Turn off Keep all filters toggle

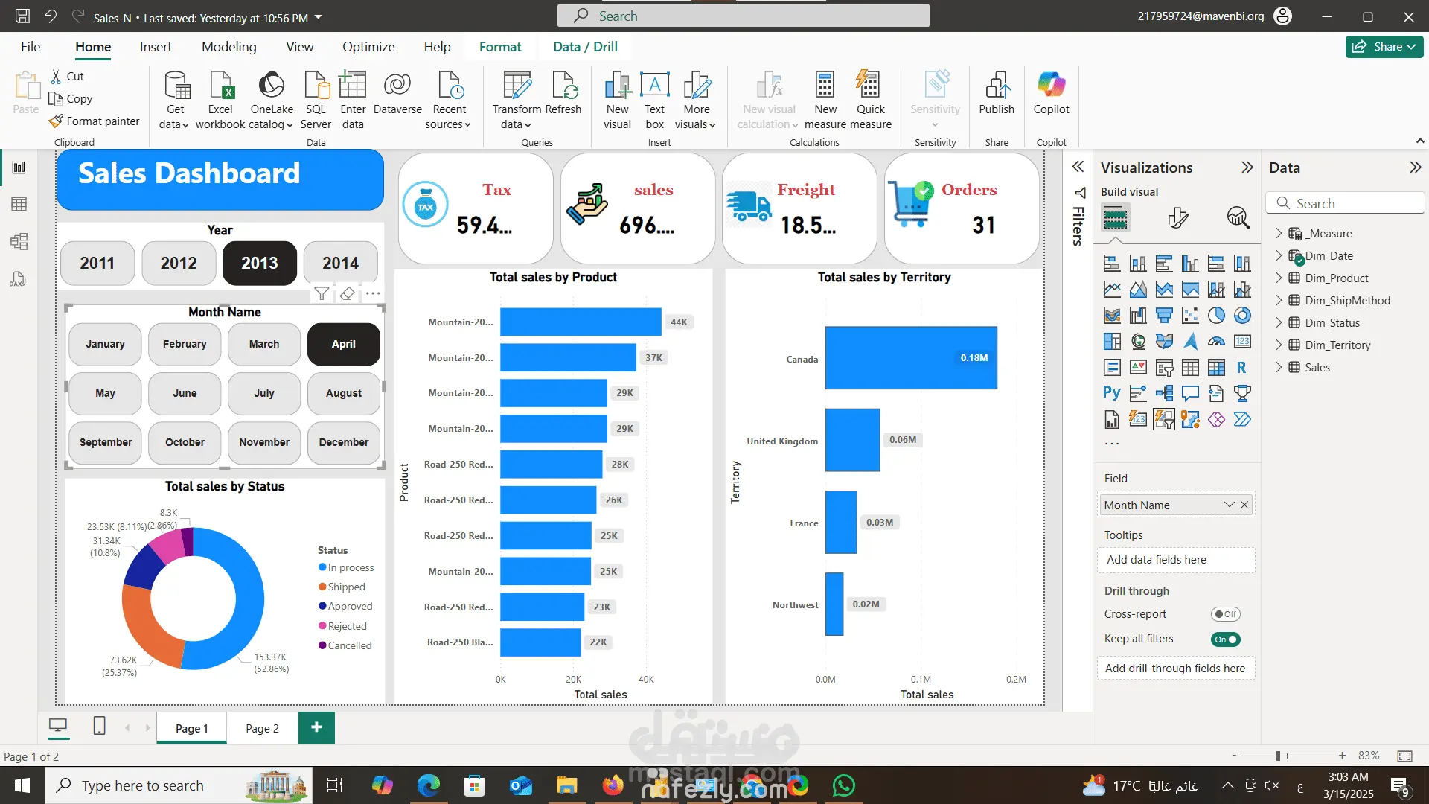[1225, 639]
